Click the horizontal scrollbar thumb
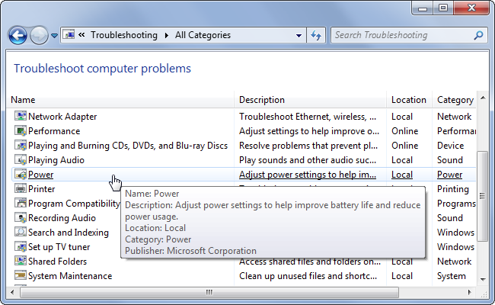495x305 pixels. click(209, 292)
